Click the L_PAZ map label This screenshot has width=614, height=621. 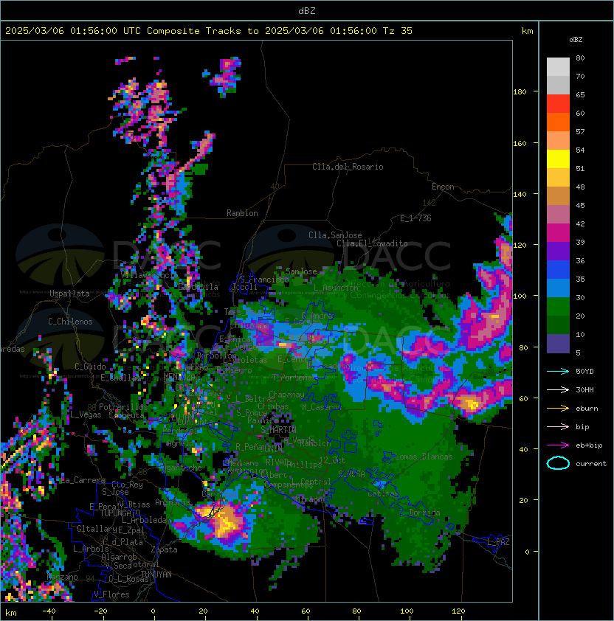point(498,542)
